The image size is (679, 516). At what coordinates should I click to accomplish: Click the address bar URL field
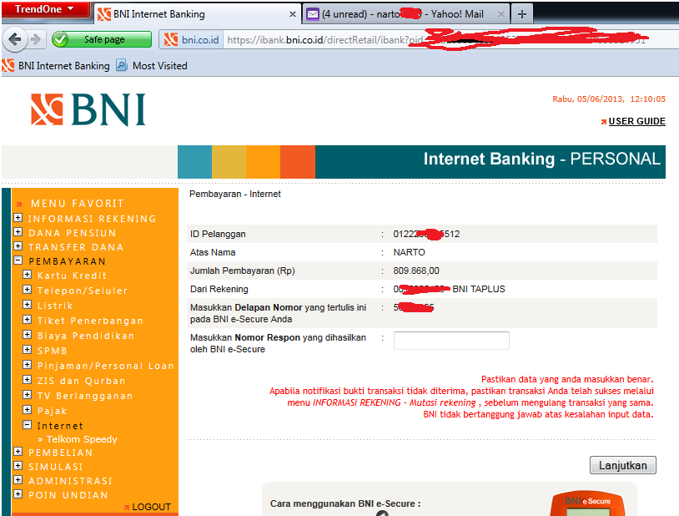coord(450,40)
